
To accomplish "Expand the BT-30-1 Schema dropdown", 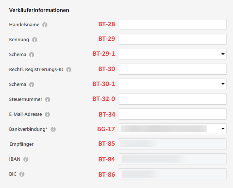I will (173, 84).
